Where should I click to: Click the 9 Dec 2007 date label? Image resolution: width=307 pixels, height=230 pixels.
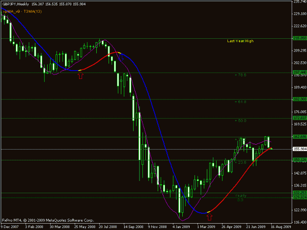point(10,227)
